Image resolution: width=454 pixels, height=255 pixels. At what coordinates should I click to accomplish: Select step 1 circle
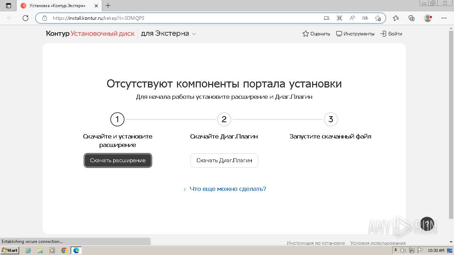(117, 119)
